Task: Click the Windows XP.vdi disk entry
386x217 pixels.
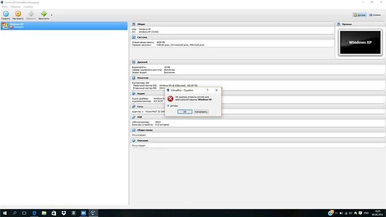Action: tap(178, 86)
